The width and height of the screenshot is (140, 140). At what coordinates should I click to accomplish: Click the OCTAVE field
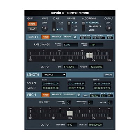[x=110, y=103]
